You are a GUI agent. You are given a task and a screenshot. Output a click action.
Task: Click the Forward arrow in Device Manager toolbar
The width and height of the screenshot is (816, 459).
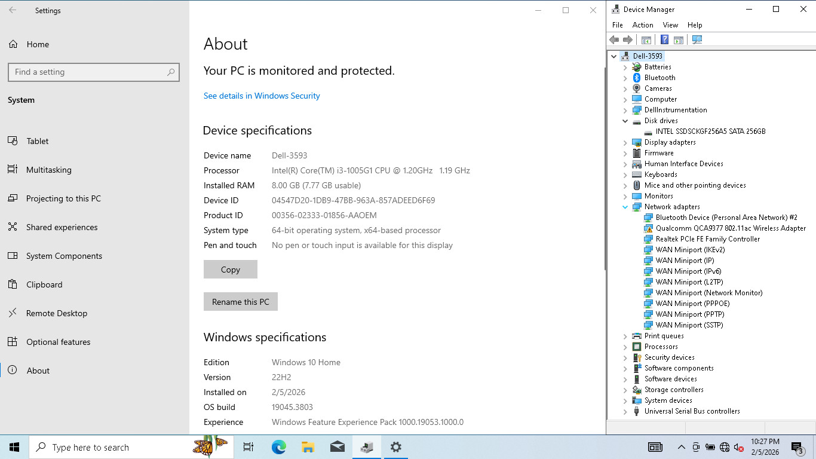628,40
